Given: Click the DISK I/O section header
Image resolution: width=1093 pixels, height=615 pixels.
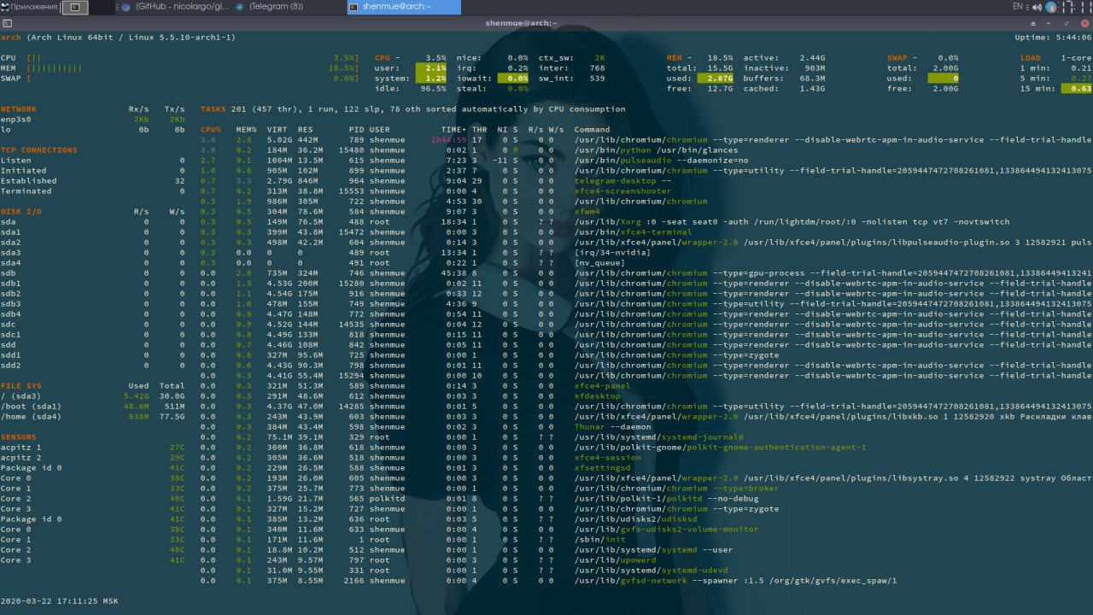Looking at the screenshot, I should 21,212.
